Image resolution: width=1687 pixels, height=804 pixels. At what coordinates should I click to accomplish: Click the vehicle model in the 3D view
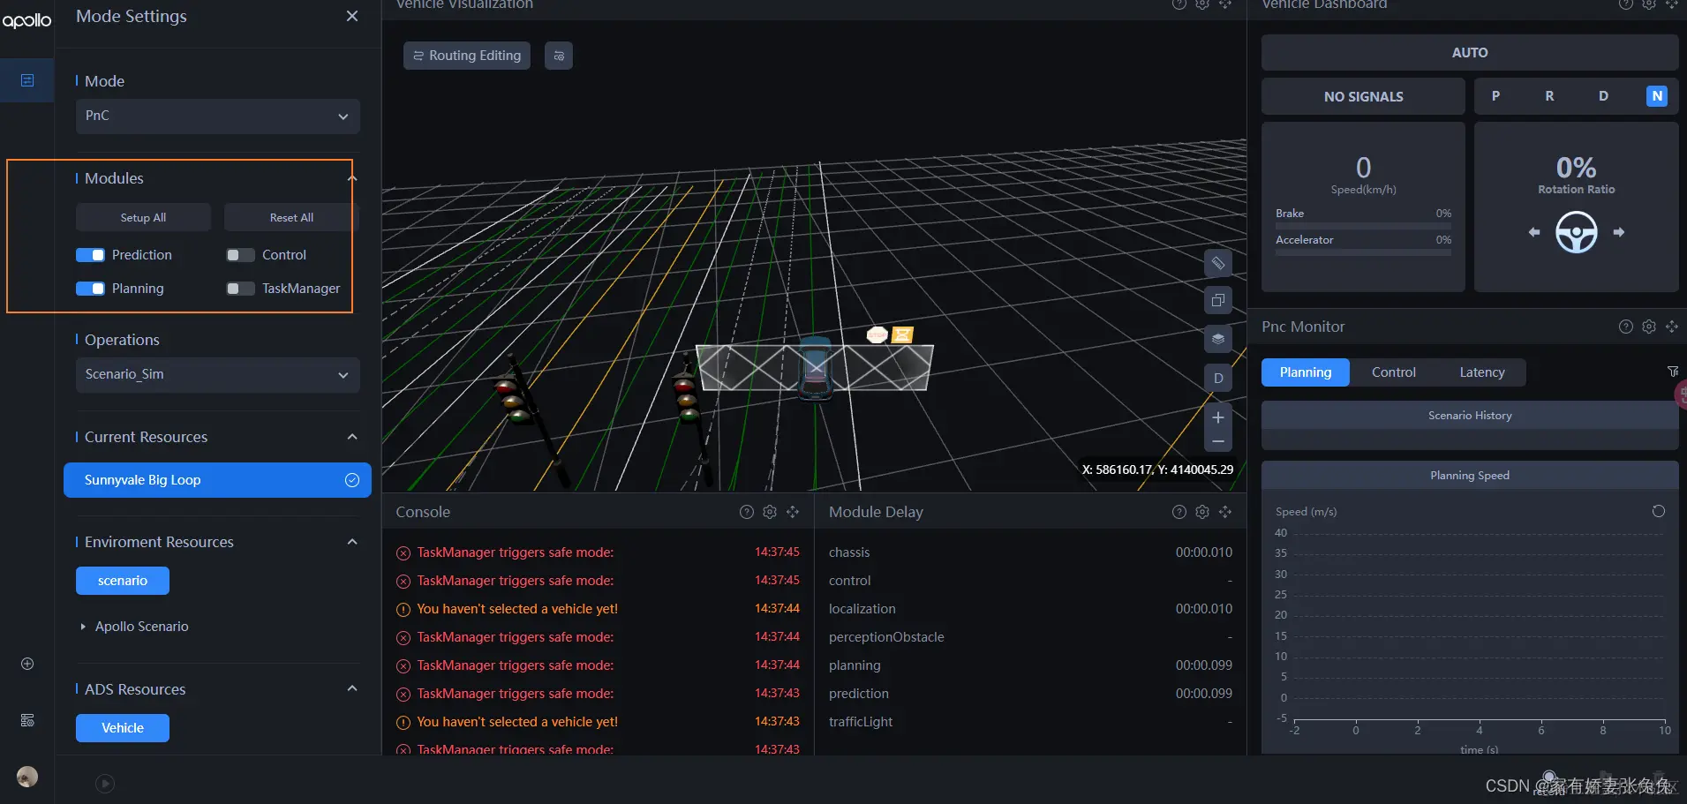816,368
